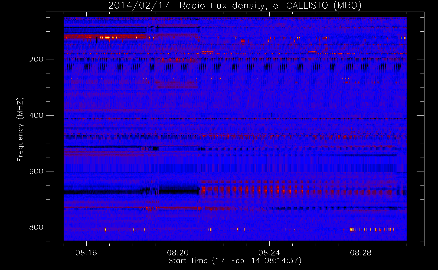Click the 08:16 time tick label
The height and width of the screenshot is (270, 438).
pyautogui.click(x=86, y=253)
